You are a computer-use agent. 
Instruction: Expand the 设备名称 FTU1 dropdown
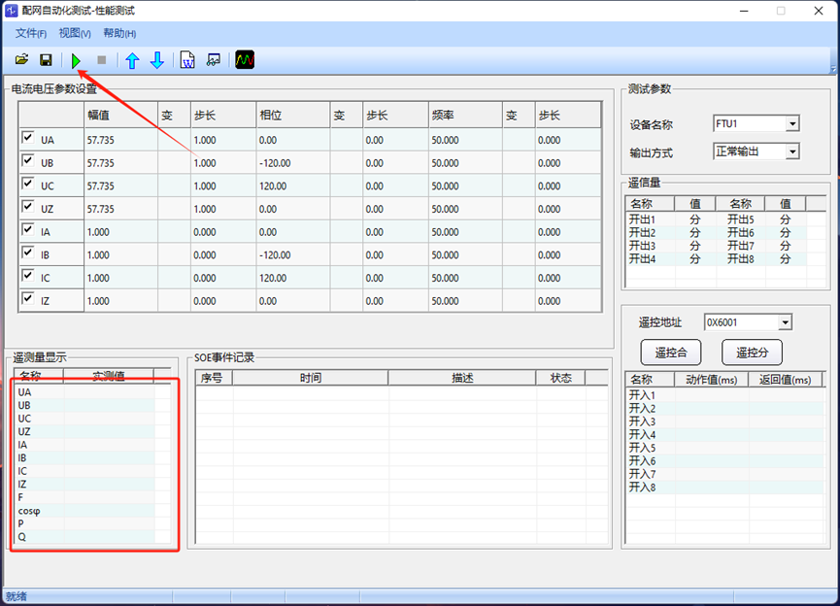(x=792, y=124)
